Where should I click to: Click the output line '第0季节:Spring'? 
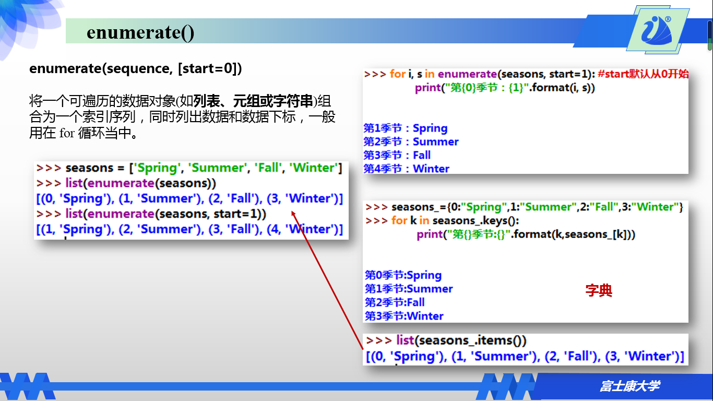coord(403,276)
